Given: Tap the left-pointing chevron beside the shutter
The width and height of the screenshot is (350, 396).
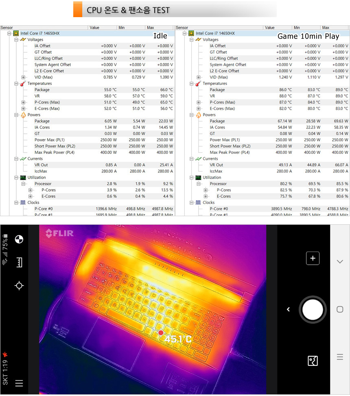Looking at the screenshot, I should click(288, 310).
